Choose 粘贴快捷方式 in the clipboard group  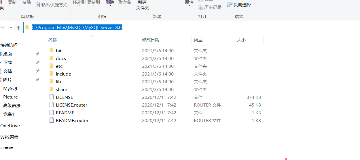52,5
